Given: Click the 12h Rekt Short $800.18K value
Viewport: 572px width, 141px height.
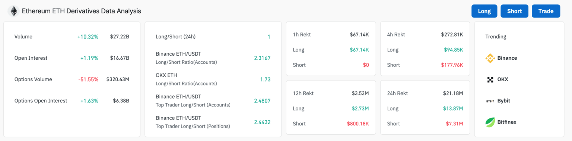Looking at the screenshot, I should [x=358, y=124].
